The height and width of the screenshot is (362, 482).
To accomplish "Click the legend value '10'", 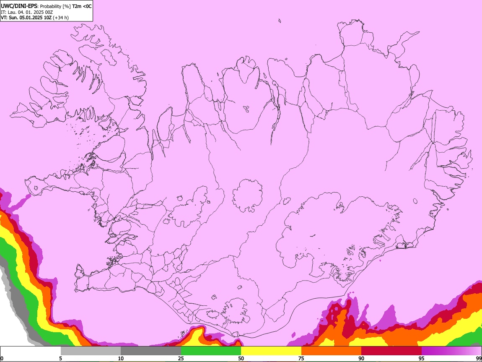I will click(x=121, y=359).
